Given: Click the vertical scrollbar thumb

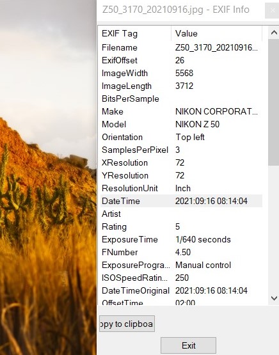Looking at the screenshot, I should point(274,102).
